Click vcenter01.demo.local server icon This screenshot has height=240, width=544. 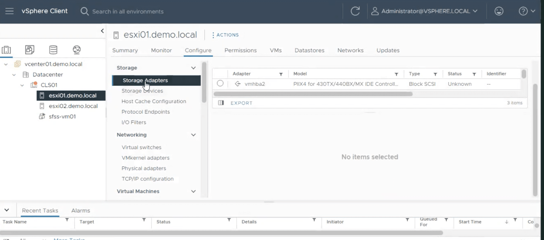17,64
